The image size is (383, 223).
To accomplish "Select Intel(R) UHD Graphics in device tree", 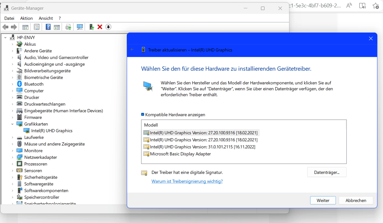I will (52, 131).
